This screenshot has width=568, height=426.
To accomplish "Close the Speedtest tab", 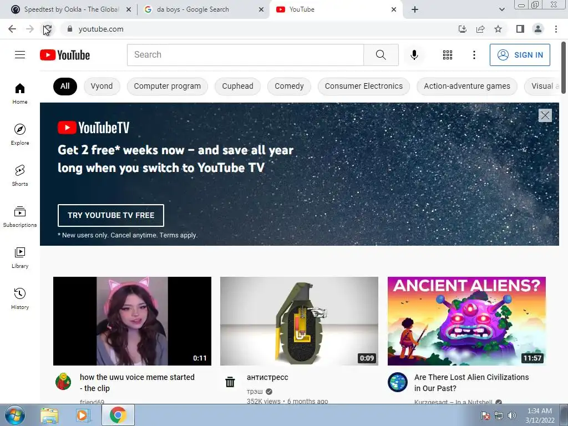I will point(129,9).
